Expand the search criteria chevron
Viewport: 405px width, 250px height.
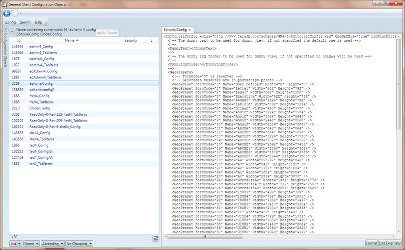[12, 31]
